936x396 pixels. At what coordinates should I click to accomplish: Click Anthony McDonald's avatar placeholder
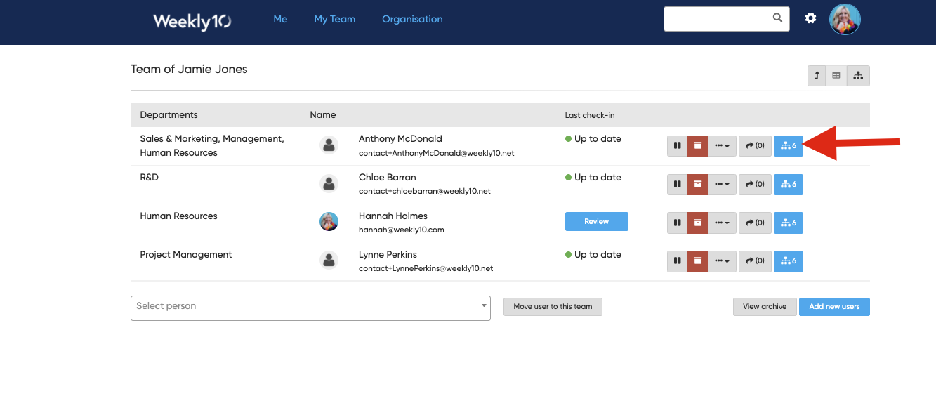click(x=329, y=145)
